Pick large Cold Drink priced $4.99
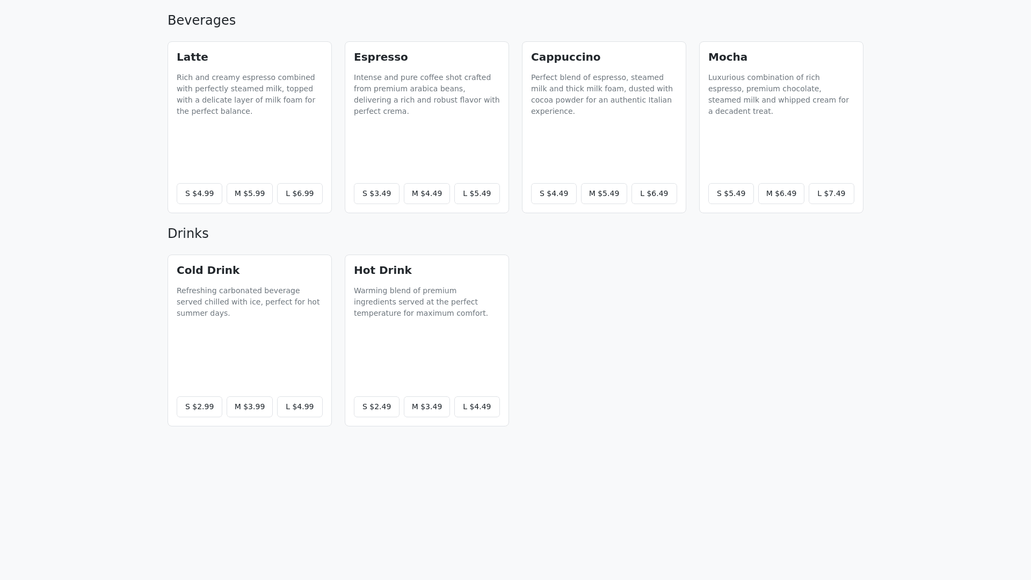This screenshot has height=580, width=1031. (x=300, y=407)
